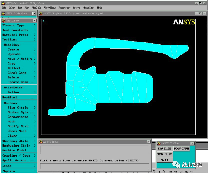Image resolution: width=209 pixels, height=174 pixels.
Task: Close the ANSYS Toolbar window
Action: pyautogui.click(x=192, y=143)
